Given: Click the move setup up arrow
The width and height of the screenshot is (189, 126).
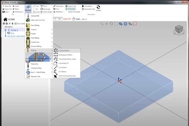Looking at the screenshot, I should coord(4,24).
